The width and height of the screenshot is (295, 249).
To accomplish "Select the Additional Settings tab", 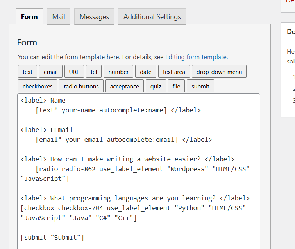I will click(x=152, y=17).
